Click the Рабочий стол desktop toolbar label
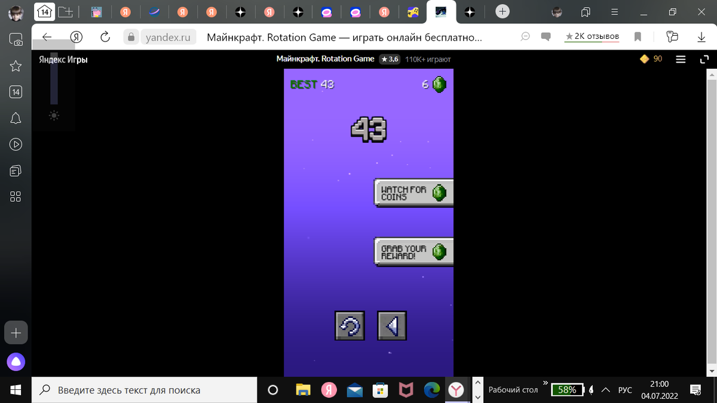This screenshot has width=717, height=403. pos(513,390)
